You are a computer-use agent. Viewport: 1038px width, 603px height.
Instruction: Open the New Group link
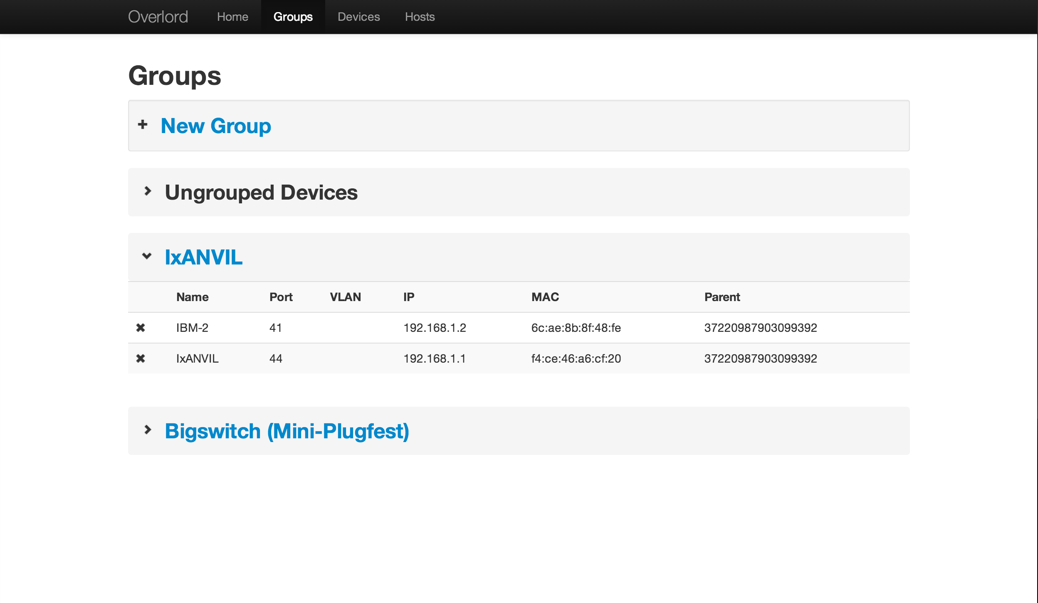(216, 126)
